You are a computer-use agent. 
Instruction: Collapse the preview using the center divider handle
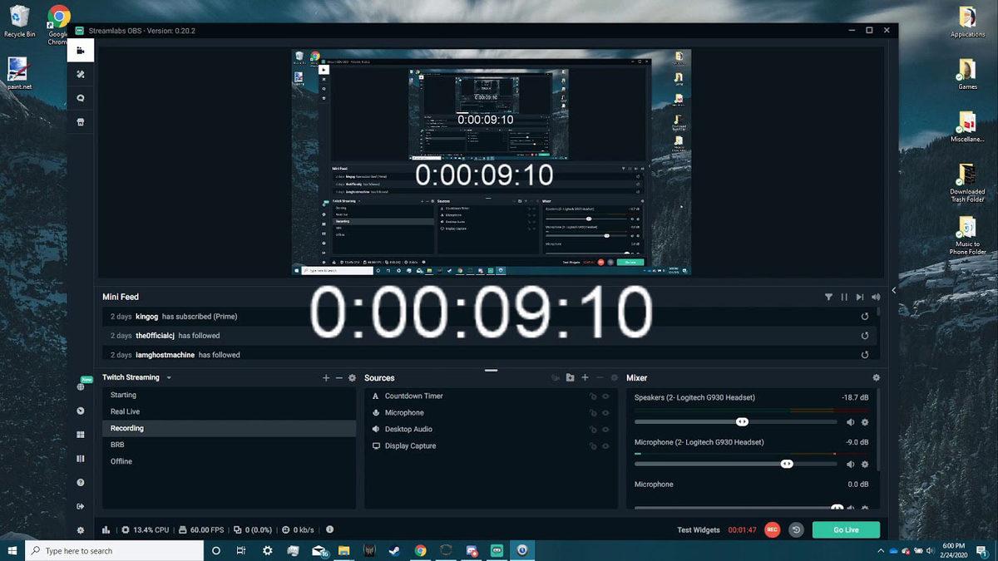pyautogui.click(x=490, y=368)
